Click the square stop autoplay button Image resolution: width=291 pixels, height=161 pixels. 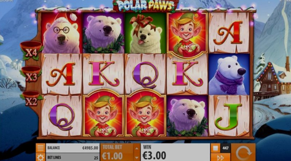(215, 148)
